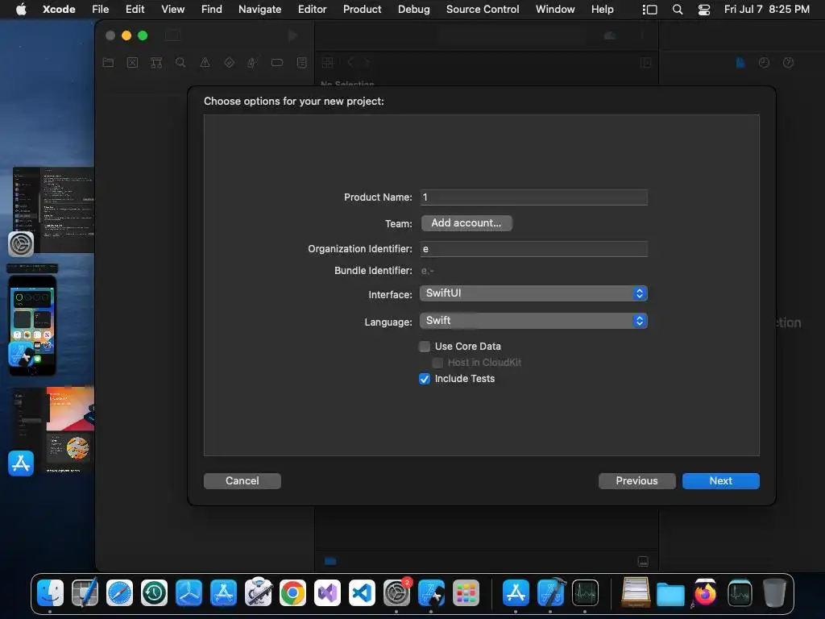Screen dimensions: 825x619
Task: Click the Run play button in Xcode toolbar
Action: (x=293, y=35)
